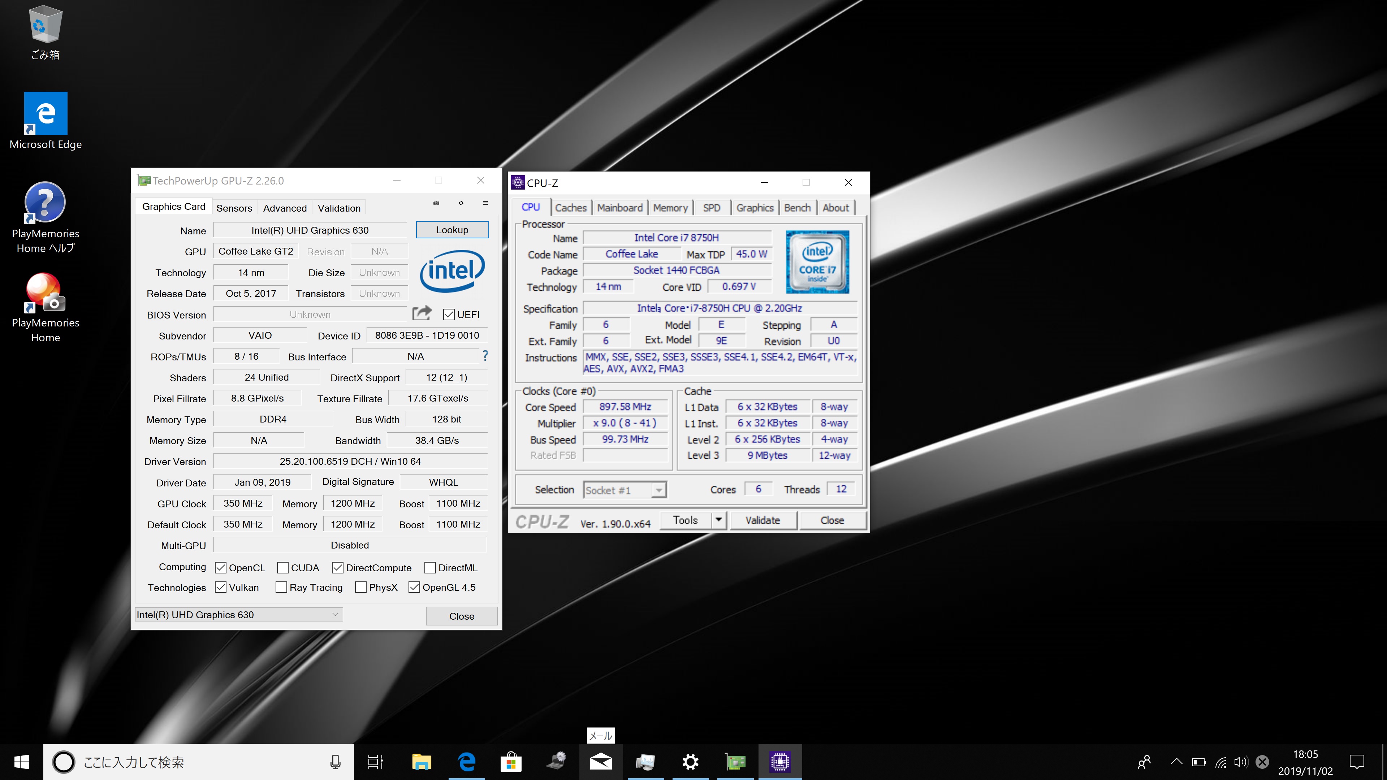Click the GPU-Z screenshot camera icon
The image size is (1387, 780).
[436, 203]
